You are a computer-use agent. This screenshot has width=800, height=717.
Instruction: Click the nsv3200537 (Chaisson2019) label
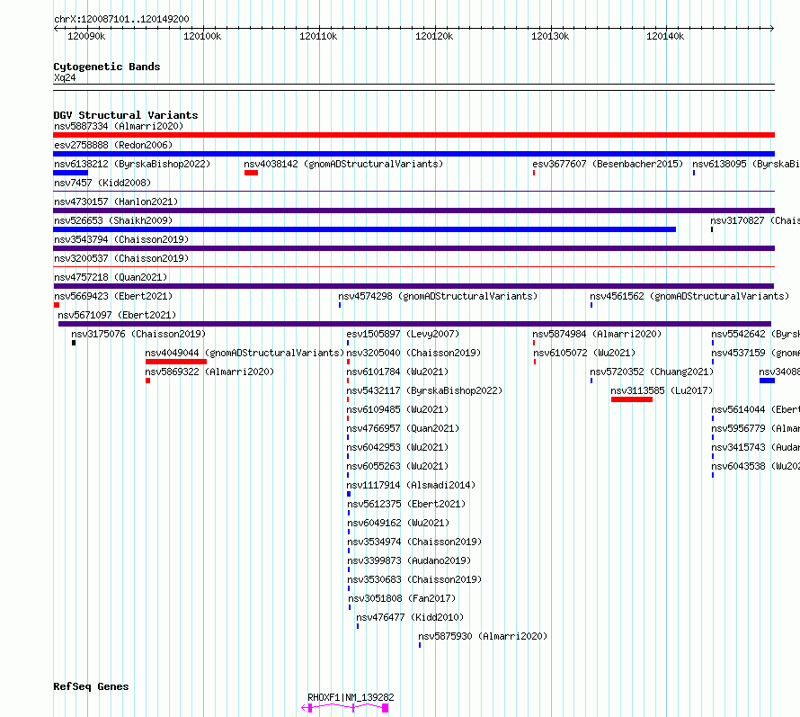click(x=121, y=258)
